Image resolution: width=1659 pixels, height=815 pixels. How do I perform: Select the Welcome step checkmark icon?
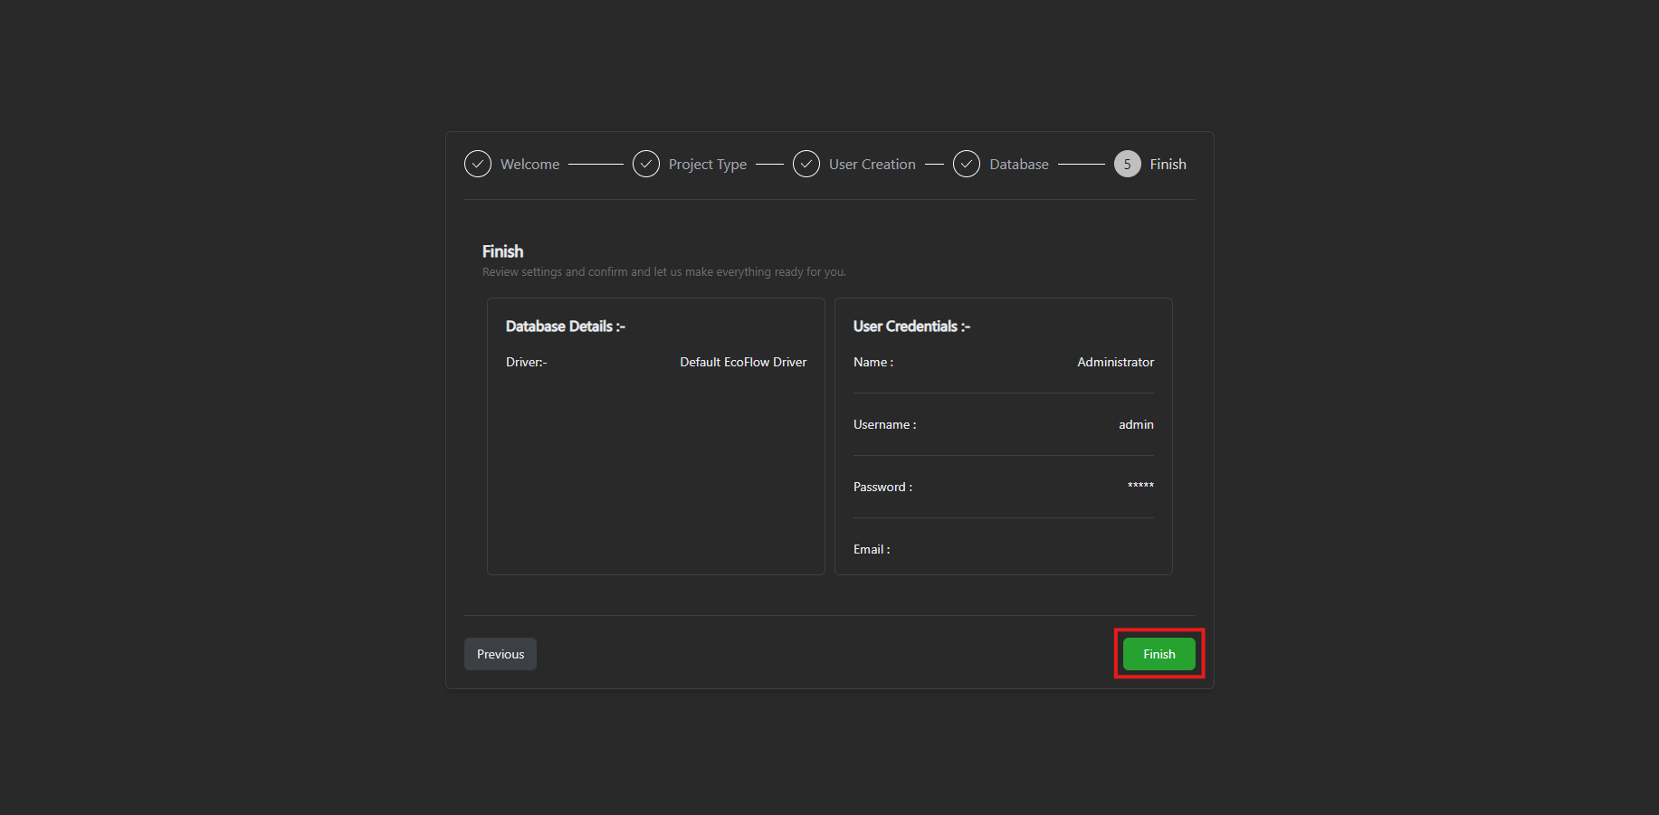tap(478, 164)
